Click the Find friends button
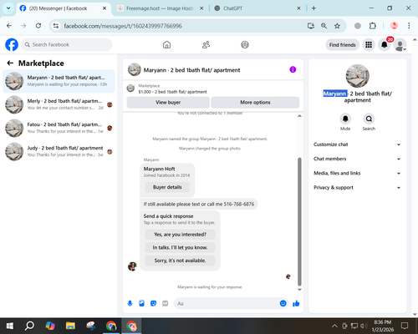The height and width of the screenshot is (334, 418). (342, 45)
